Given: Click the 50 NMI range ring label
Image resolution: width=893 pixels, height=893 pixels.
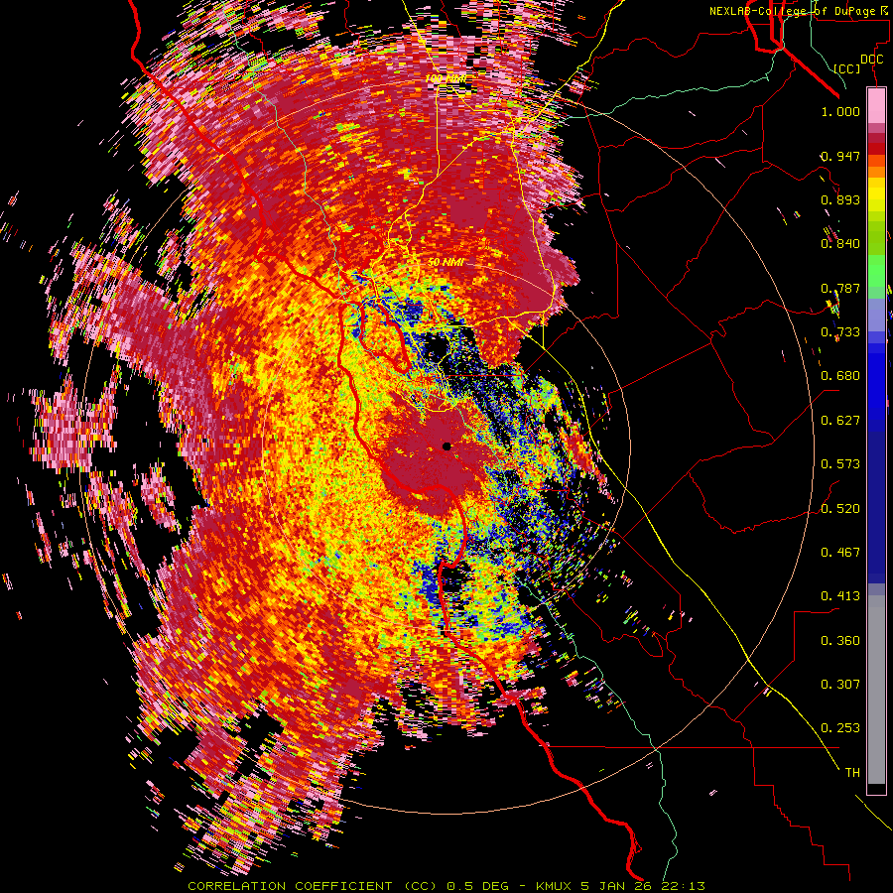Looking at the screenshot, I should (446, 263).
